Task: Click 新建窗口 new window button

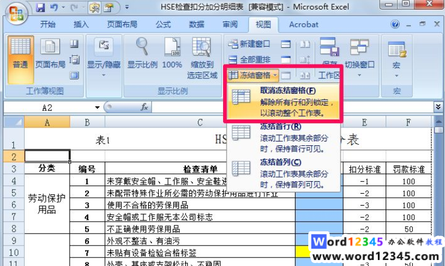Action: pyautogui.click(x=249, y=44)
